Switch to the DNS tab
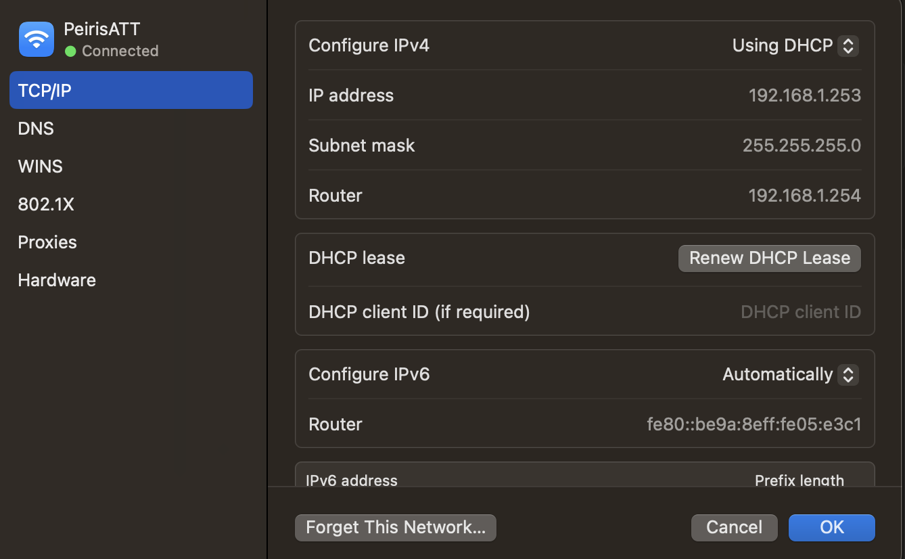The width and height of the screenshot is (905, 559). 37,129
